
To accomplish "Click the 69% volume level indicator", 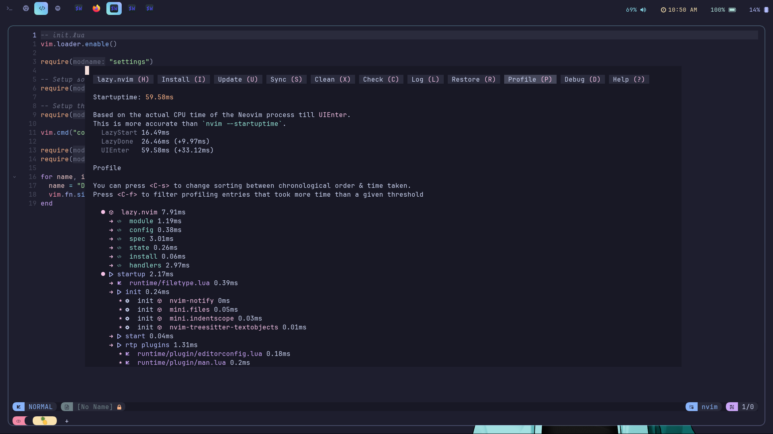I will 631,10.
